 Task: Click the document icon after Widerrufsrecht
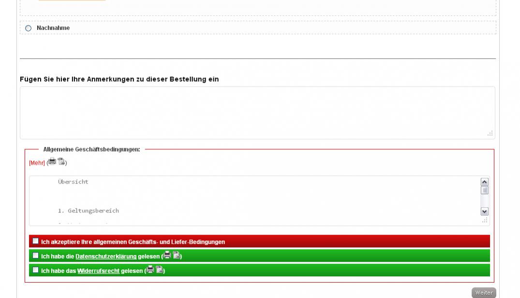[160, 270]
